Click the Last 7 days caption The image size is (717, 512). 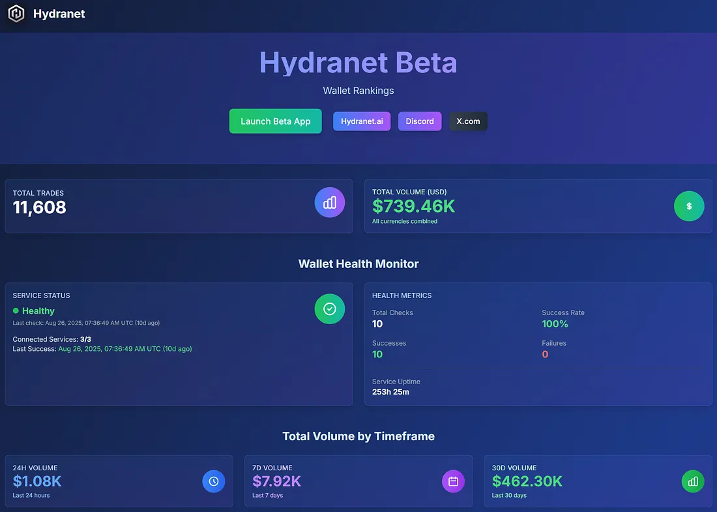(x=267, y=495)
